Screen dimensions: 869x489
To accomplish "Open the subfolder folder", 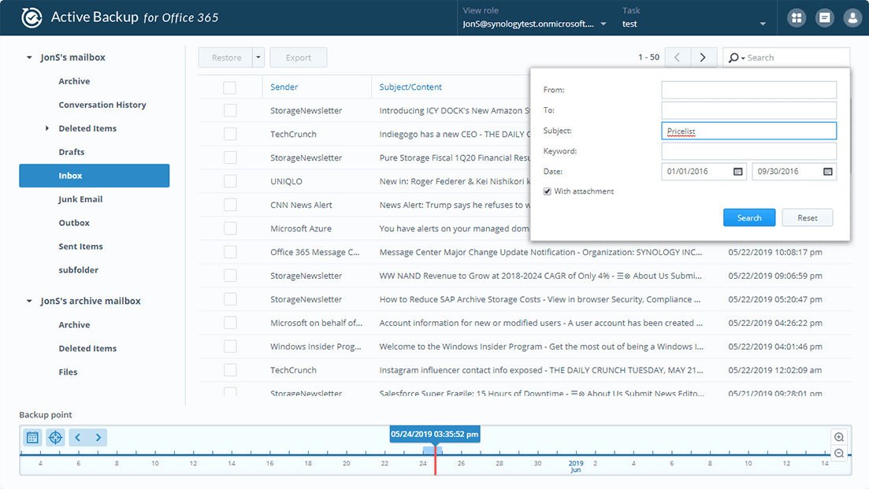I will [x=79, y=269].
